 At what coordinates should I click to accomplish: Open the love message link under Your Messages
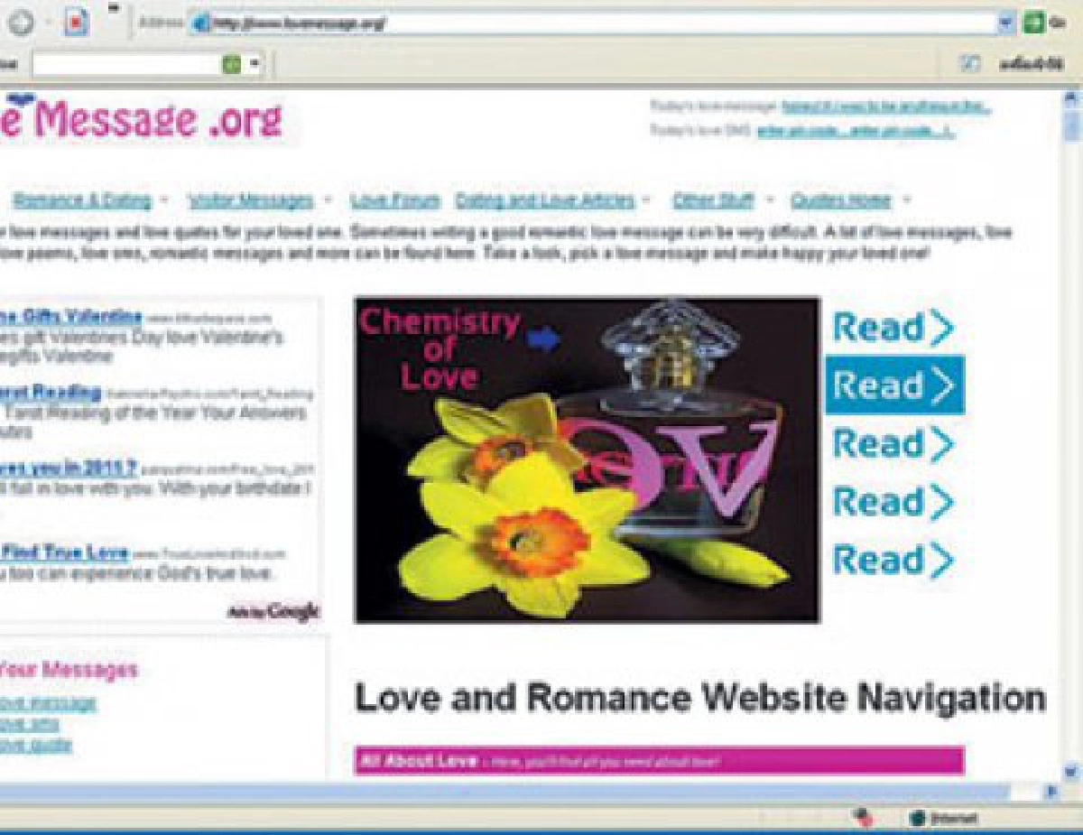click(48, 704)
